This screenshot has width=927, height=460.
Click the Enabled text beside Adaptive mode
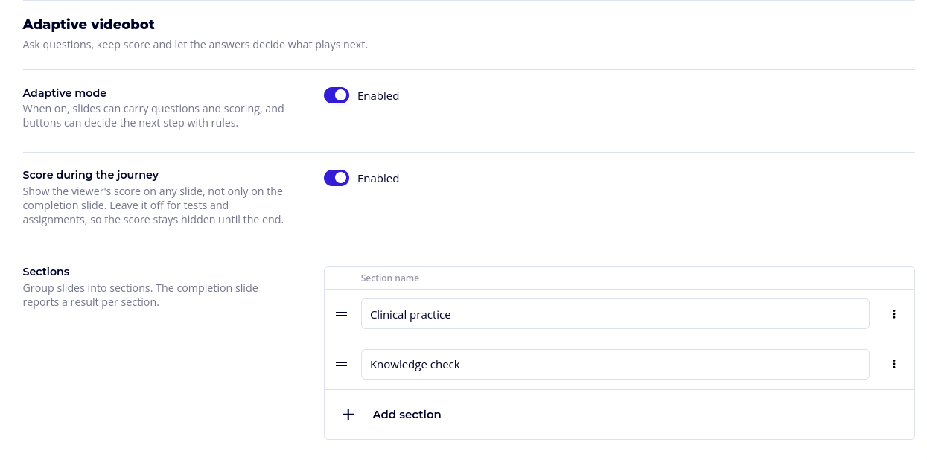378,96
